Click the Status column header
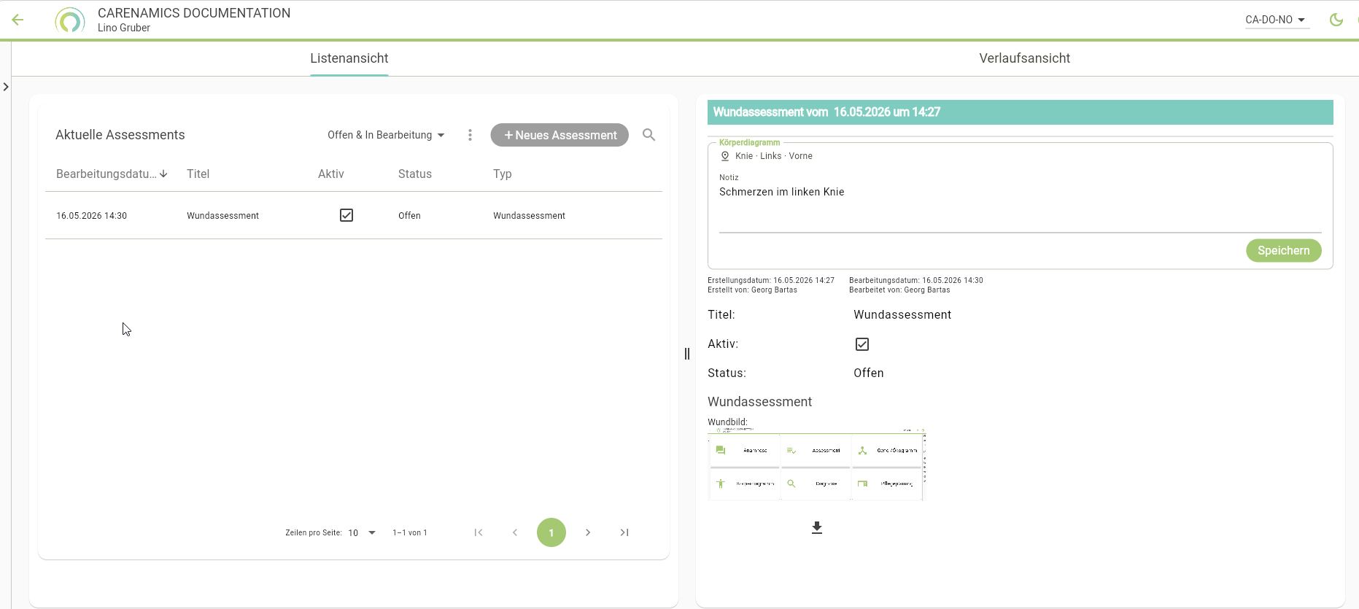Image resolution: width=1359 pixels, height=609 pixels. click(x=415, y=174)
